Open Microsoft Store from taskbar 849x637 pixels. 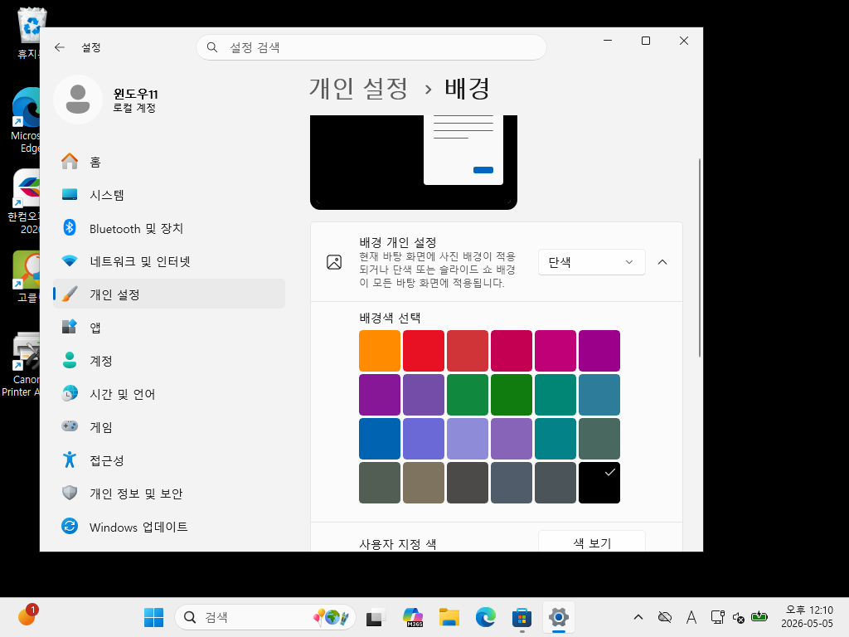[x=522, y=617]
